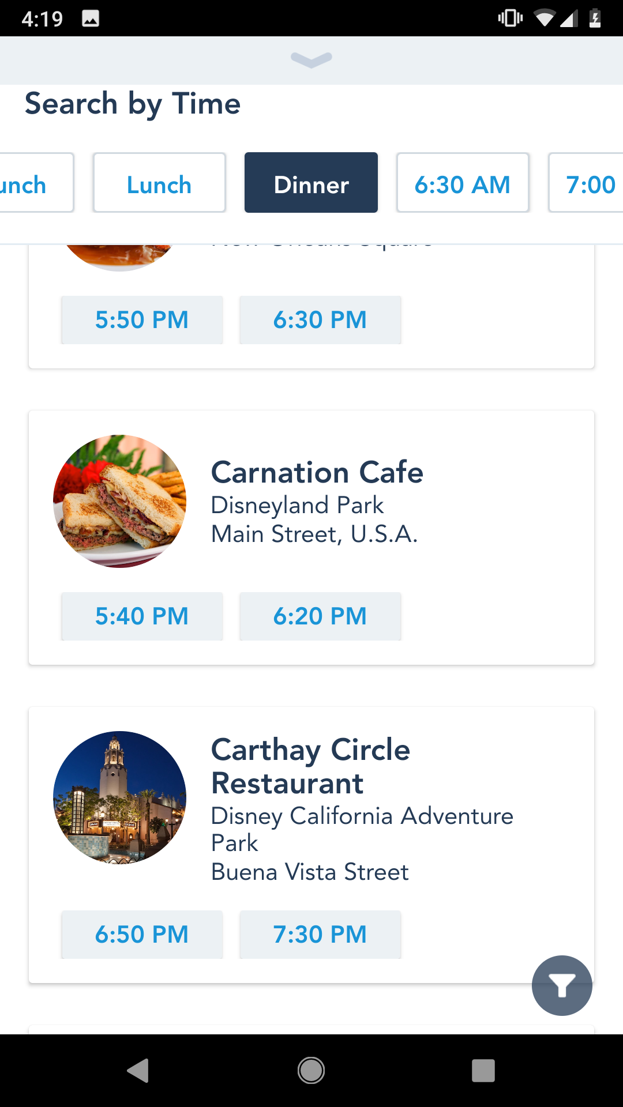Open the Carthay Circle Restaurant title
The width and height of the screenshot is (623, 1107).
point(310,766)
